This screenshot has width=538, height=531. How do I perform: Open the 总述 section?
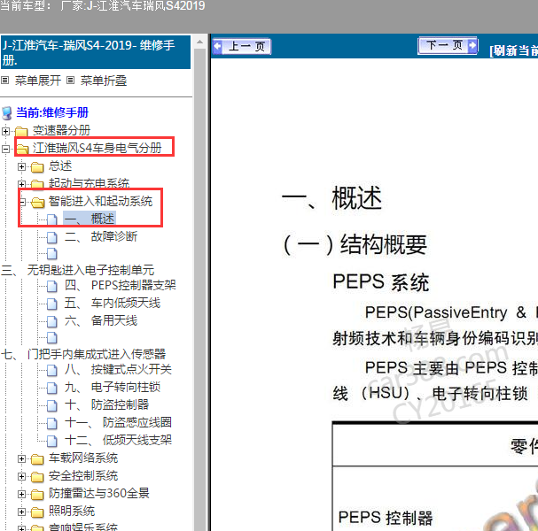(60, 166)
